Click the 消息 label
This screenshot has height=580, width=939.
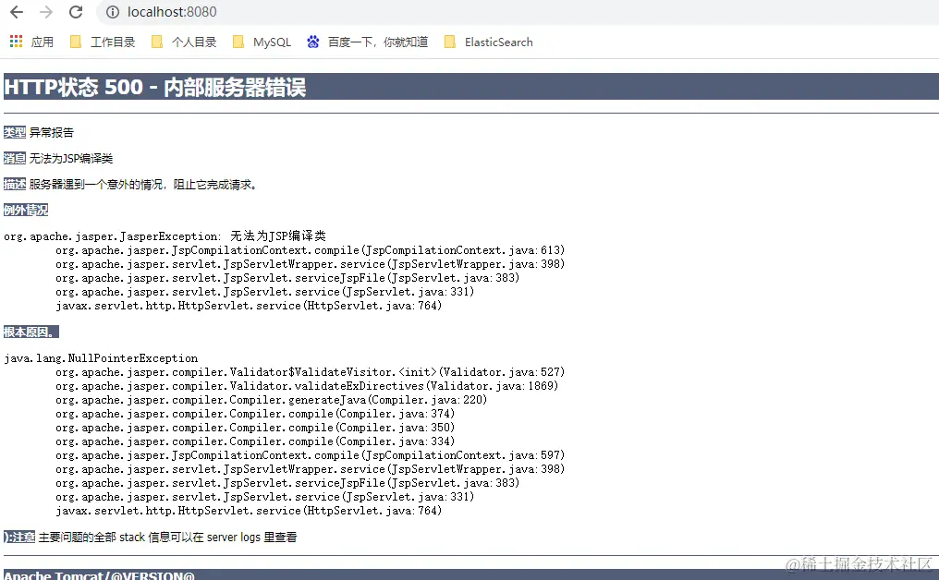(x=15, y=158)
